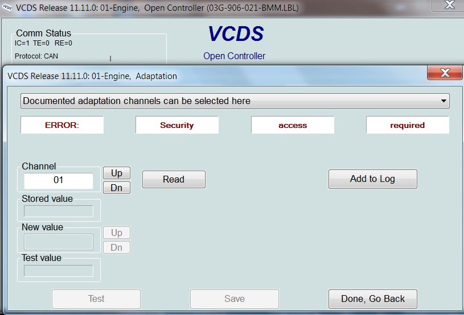Click the disabled New value Up button
The width and height of the screenshot is (464, 315).
click(x=117, y=233)
